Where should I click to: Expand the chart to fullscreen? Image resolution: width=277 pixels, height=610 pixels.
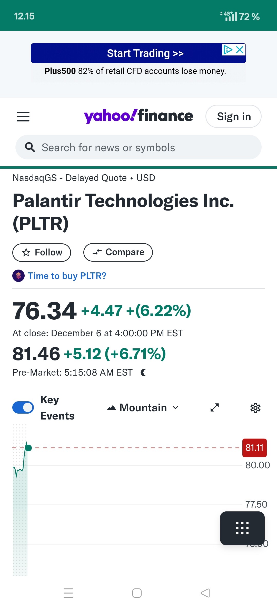[x=215, y=407]
